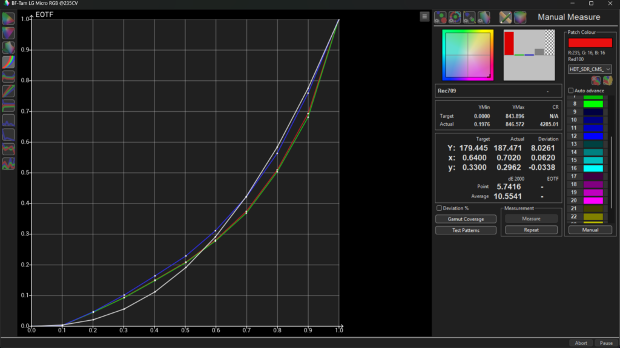Click the x deviation value 0.0620
This screenshot has width=620, height=348.
[542, 158]
